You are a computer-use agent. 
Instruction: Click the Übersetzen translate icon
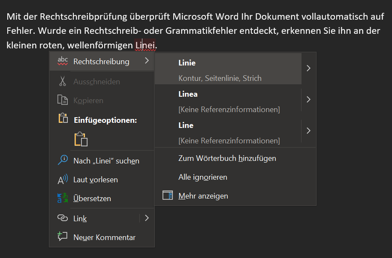point(63,198)
